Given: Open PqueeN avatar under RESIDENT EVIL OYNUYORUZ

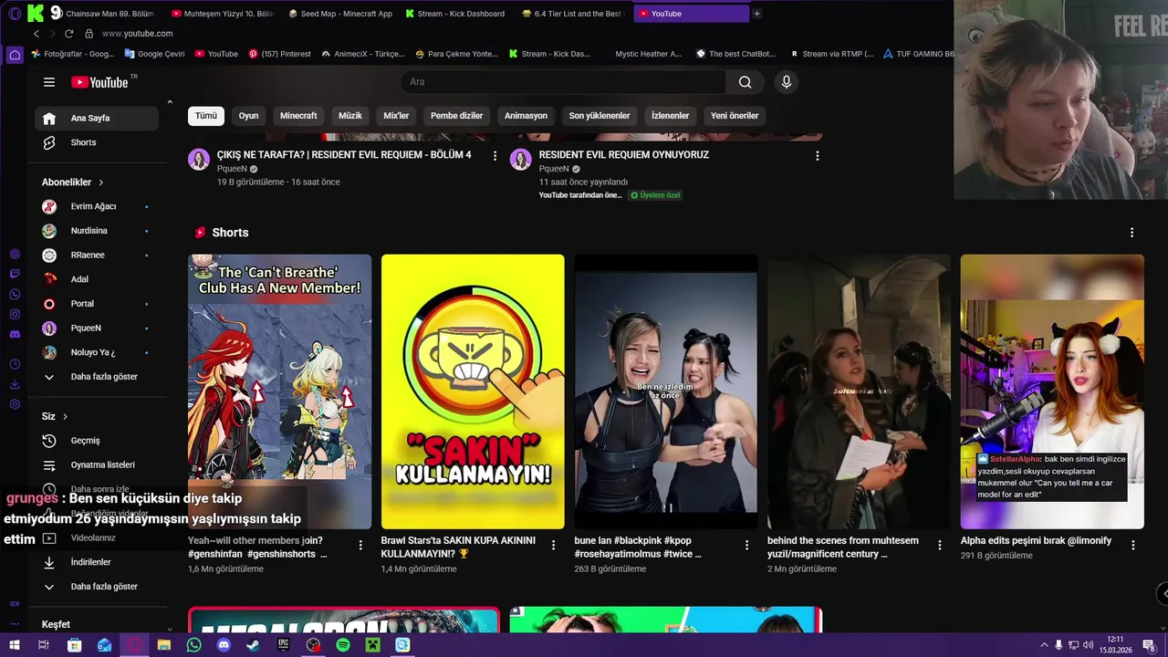Looking at the screenshot, I should [521, 160].
